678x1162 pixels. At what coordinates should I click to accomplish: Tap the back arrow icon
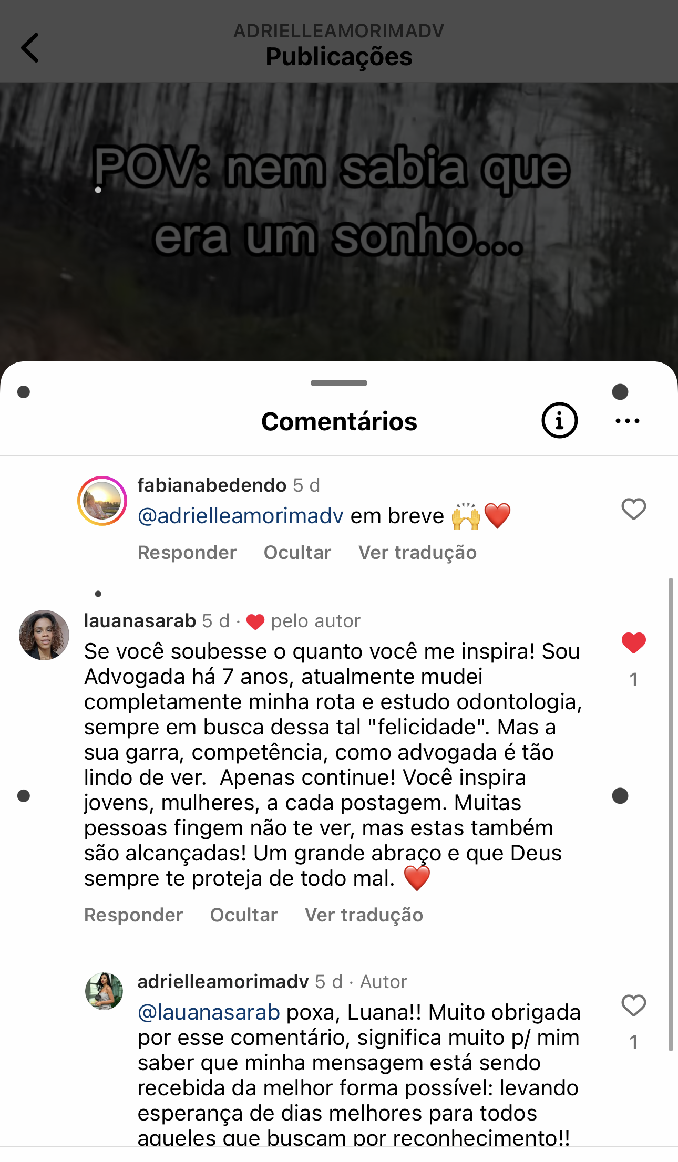(x=30, y=48)
